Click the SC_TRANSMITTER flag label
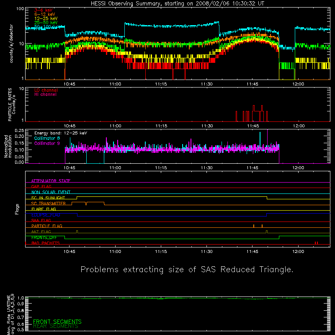 point(49,203)
